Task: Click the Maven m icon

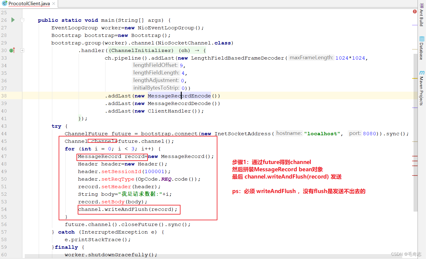Action: point(422,73)
